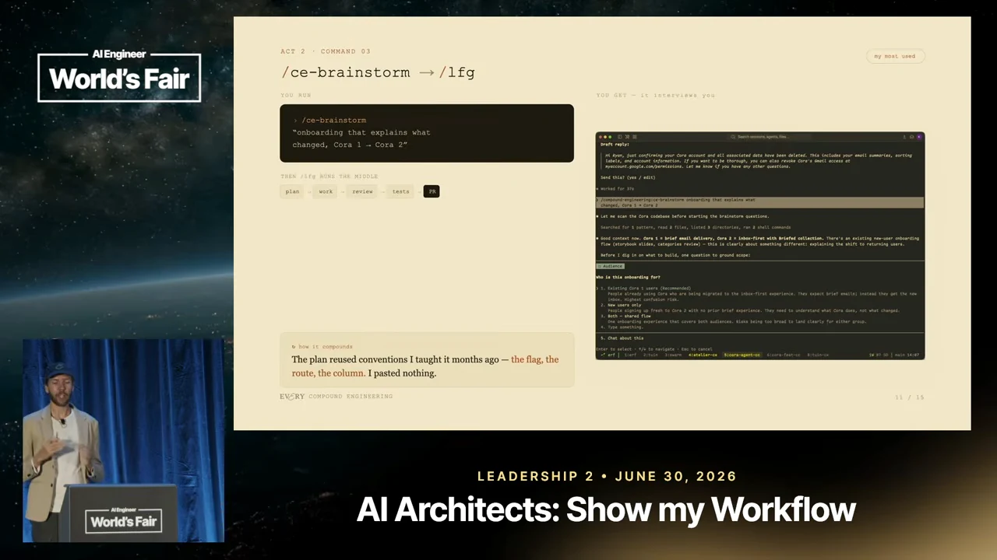Click the purple avatar in terminal title bar
Screen dimensions: 997x560
pyautogui.click(x=919, y=136)
